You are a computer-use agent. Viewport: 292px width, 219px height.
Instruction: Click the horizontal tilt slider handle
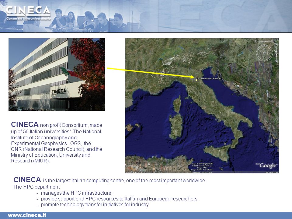264,41
